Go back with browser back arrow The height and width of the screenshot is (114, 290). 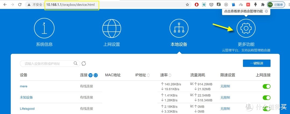pyautogui.click(x=5, y=5)
